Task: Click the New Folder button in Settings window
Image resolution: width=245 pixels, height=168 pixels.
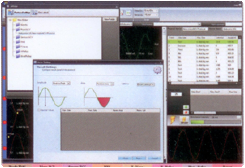Action: (110, 19)
